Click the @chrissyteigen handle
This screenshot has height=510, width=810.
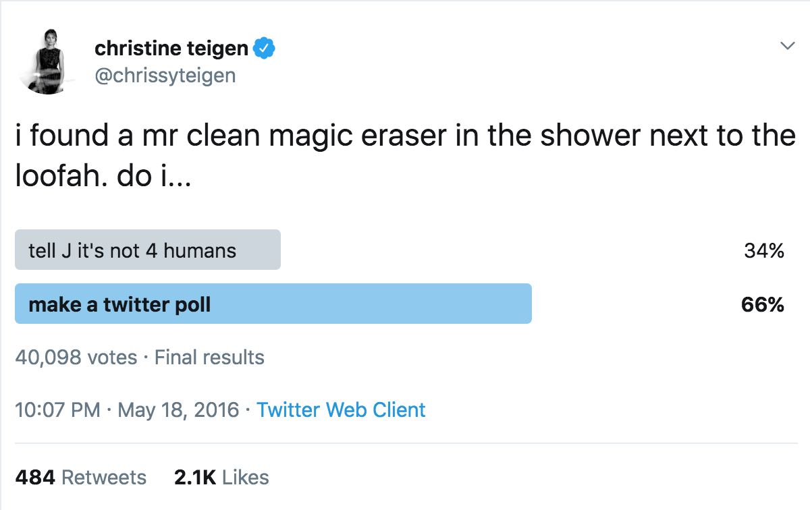click(165, 75)
